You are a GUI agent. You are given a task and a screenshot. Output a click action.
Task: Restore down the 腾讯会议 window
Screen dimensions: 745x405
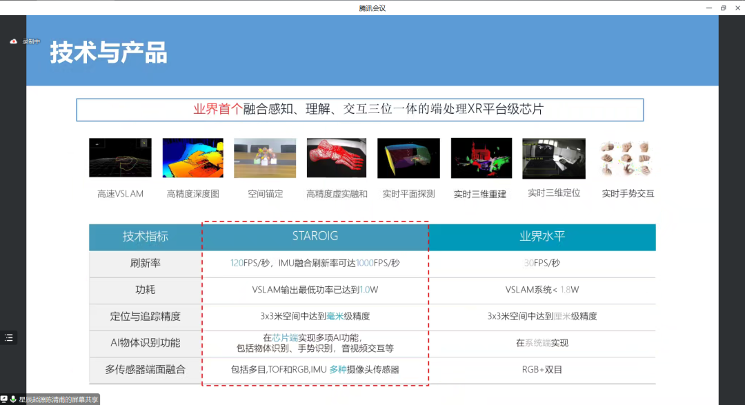[723, 8]
